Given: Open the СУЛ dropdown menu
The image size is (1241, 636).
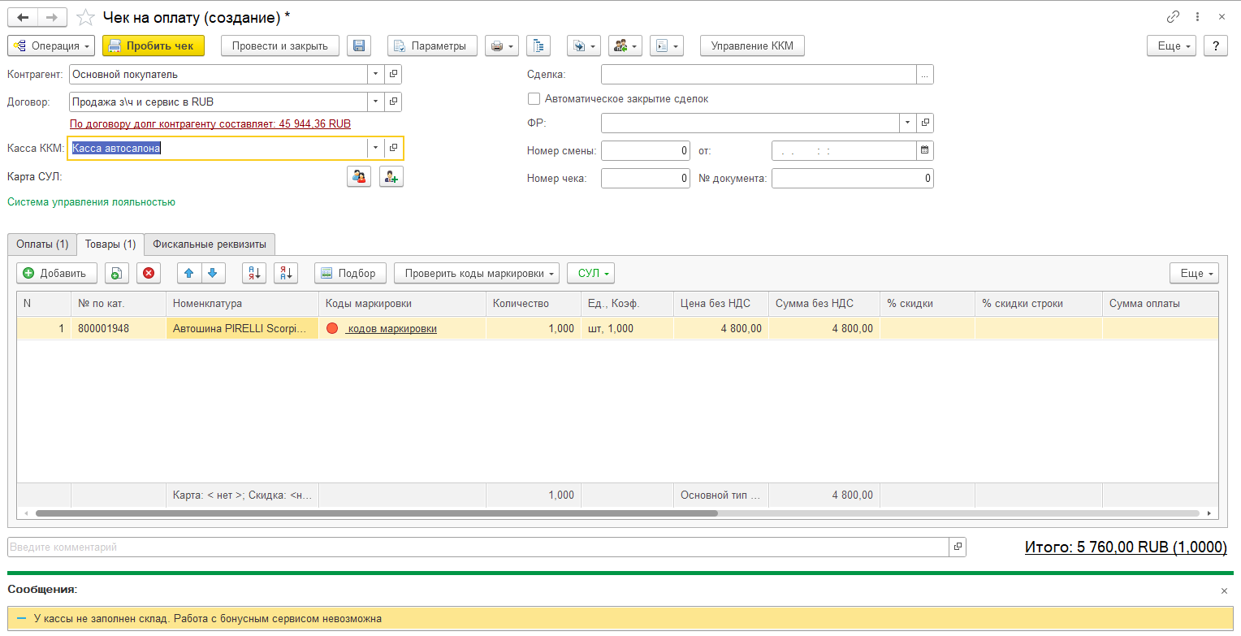Looking at the screenshot, I should click(x=591, y=274).
